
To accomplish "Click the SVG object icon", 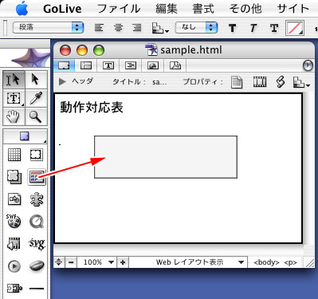I will (37, 243).
